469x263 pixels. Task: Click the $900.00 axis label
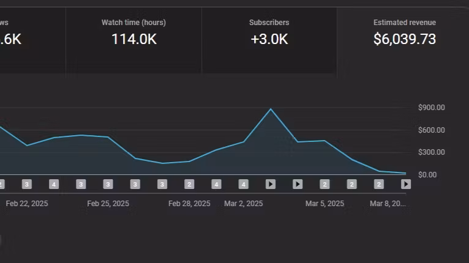click(x=431, y=108)
